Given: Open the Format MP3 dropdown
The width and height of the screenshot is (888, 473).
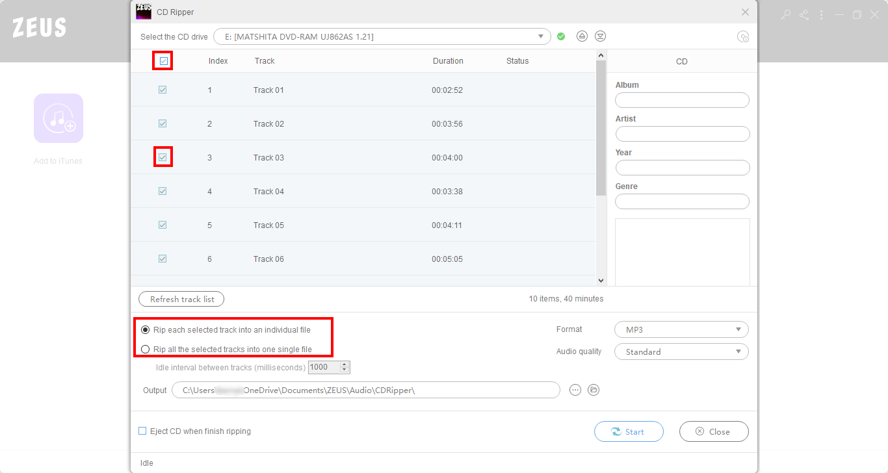Looking at the screenshot, I should pos(681,329).
